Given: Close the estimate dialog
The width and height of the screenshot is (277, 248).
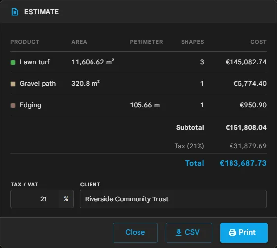Looking at the screenshot, I should [x=135, y=233].
